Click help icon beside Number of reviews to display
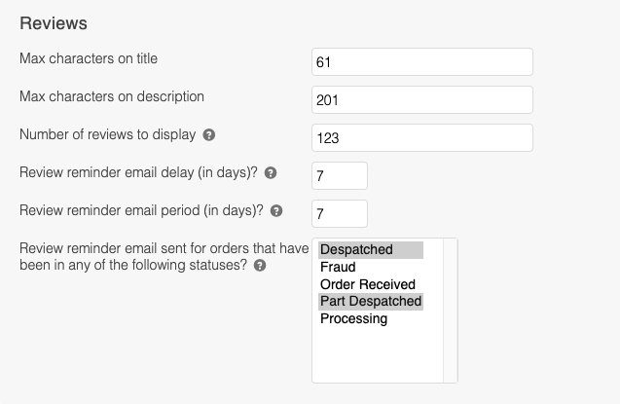The image size is (620, 404). pyautogui.click(x=209, y=135)
